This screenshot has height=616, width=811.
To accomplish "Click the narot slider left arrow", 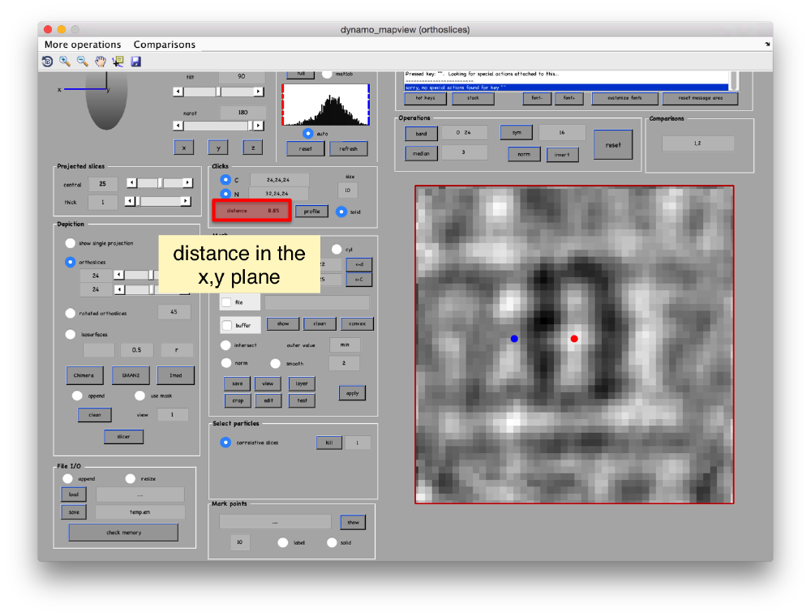I will tap(178, 126).
